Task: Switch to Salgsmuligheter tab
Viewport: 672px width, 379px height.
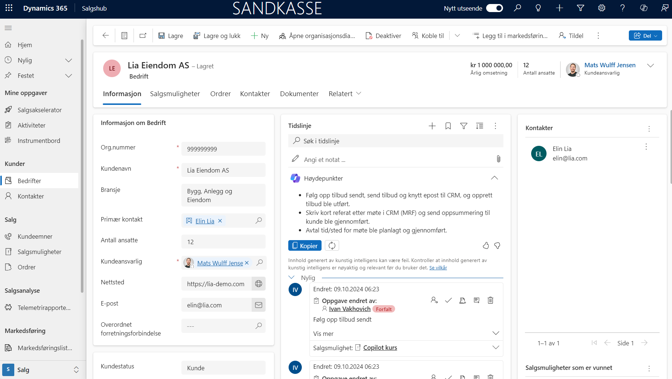Action: pos(175,94)
